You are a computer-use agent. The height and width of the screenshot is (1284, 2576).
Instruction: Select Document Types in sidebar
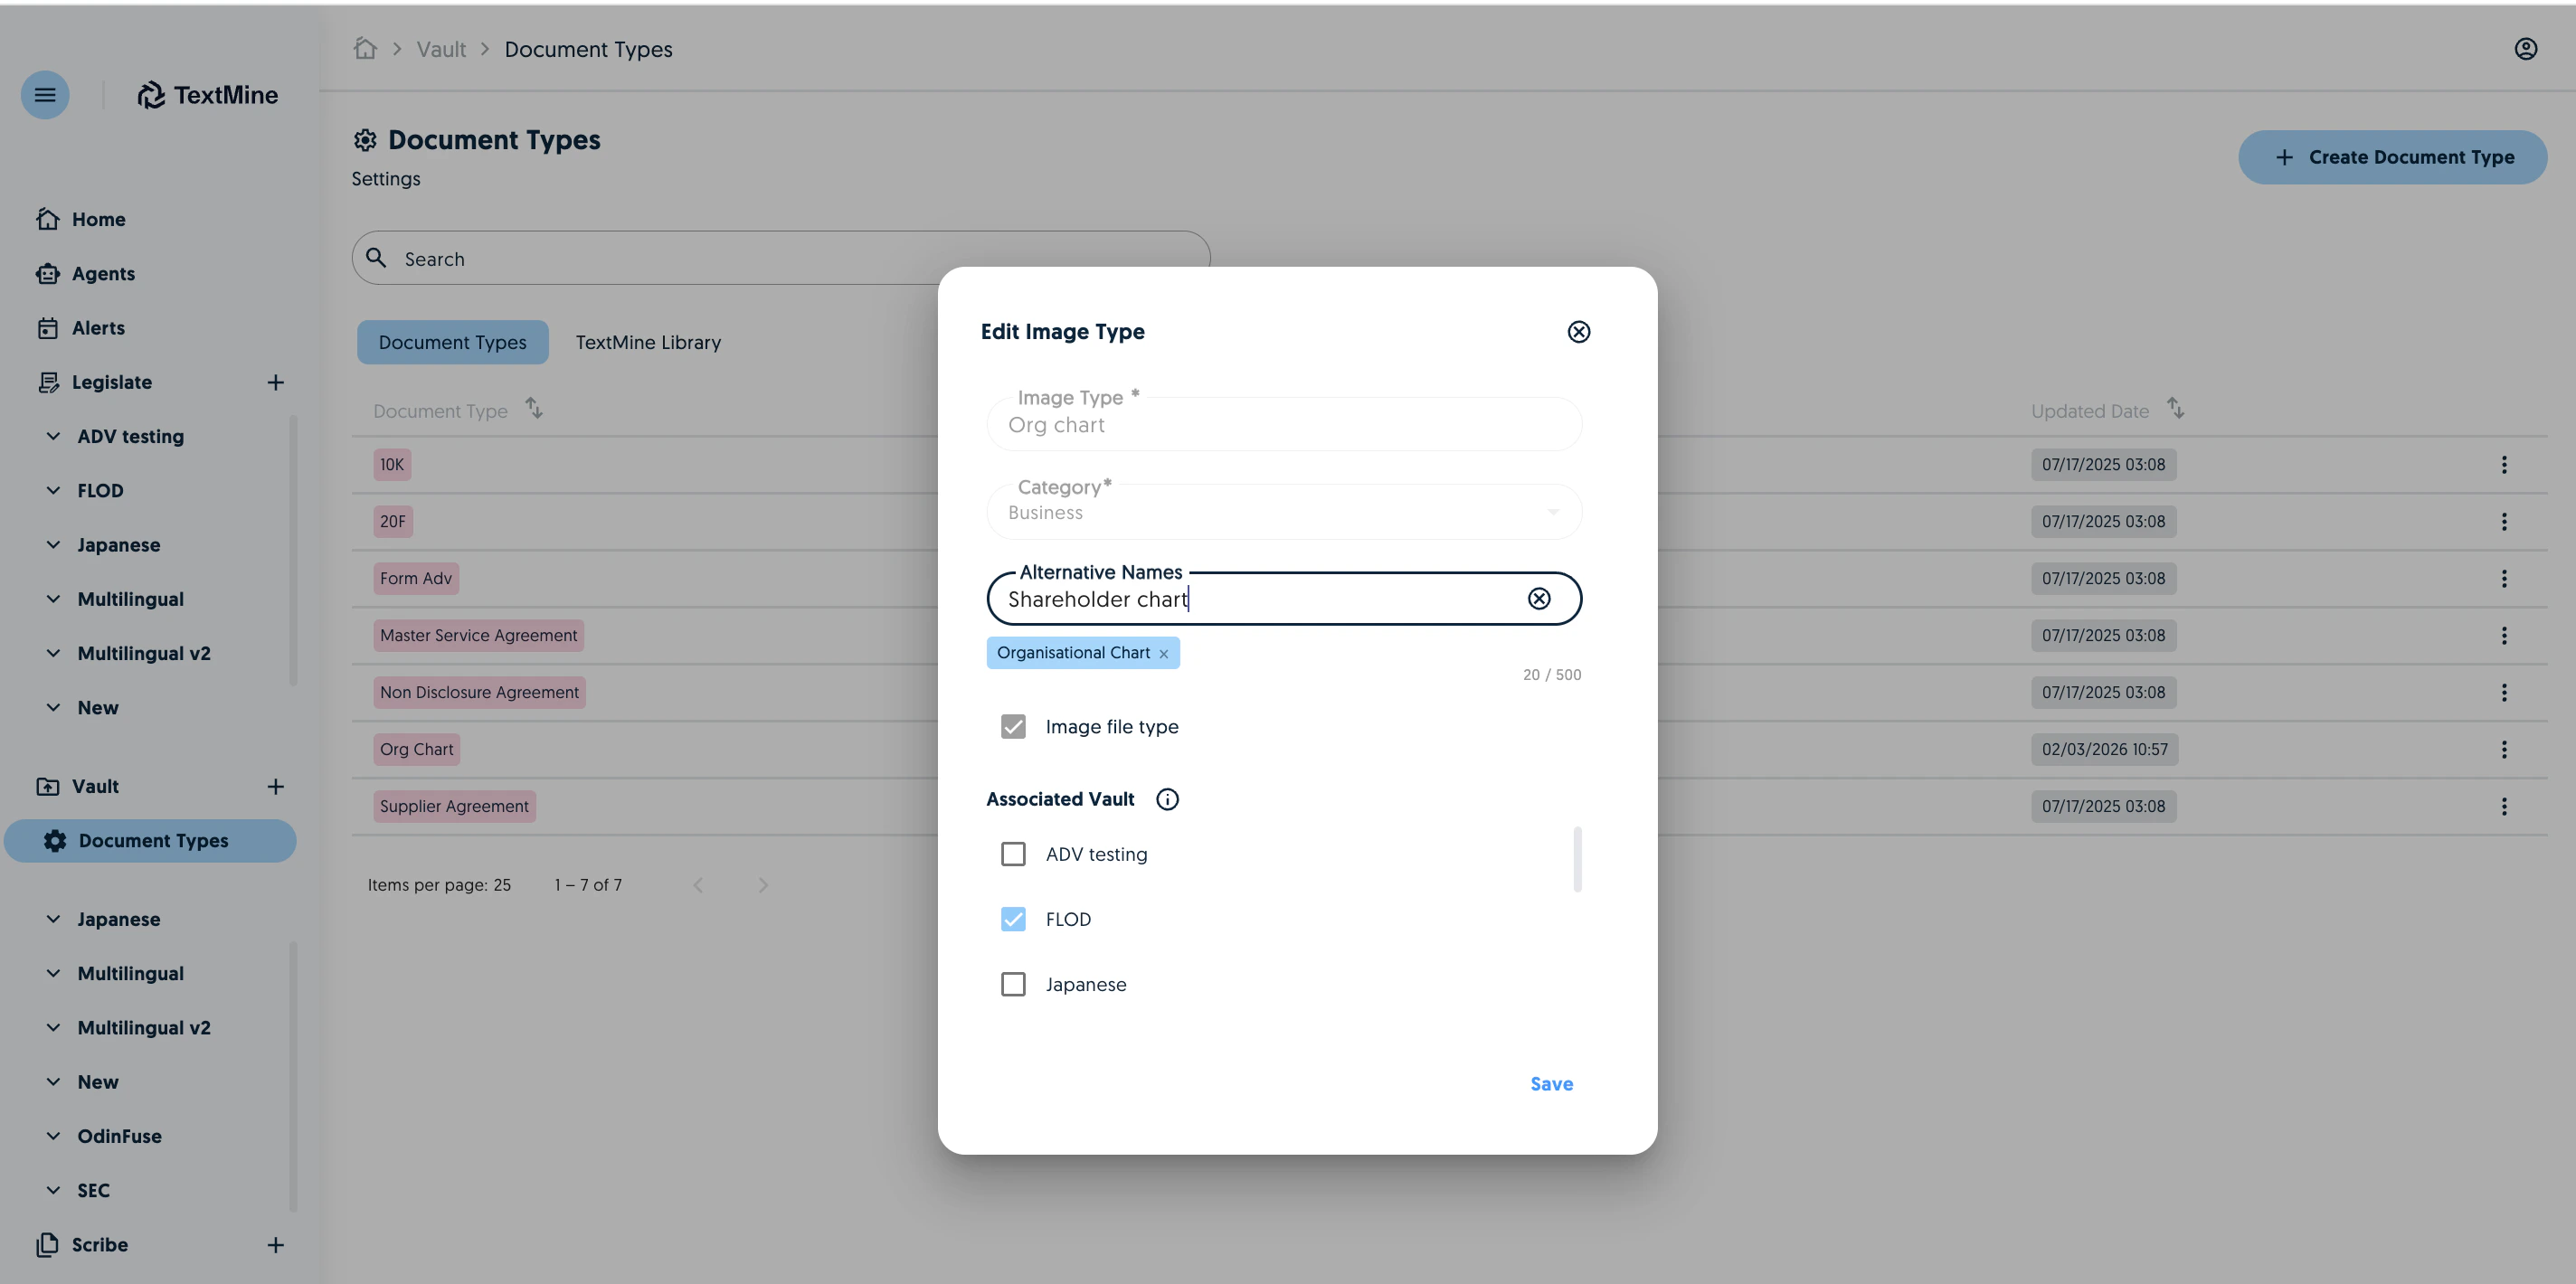point(150,841)
